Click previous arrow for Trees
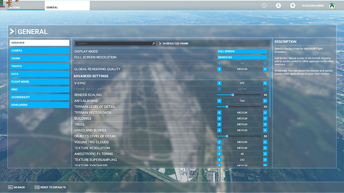This screenshot has width=344, height=193. click(x=219, y=124)
